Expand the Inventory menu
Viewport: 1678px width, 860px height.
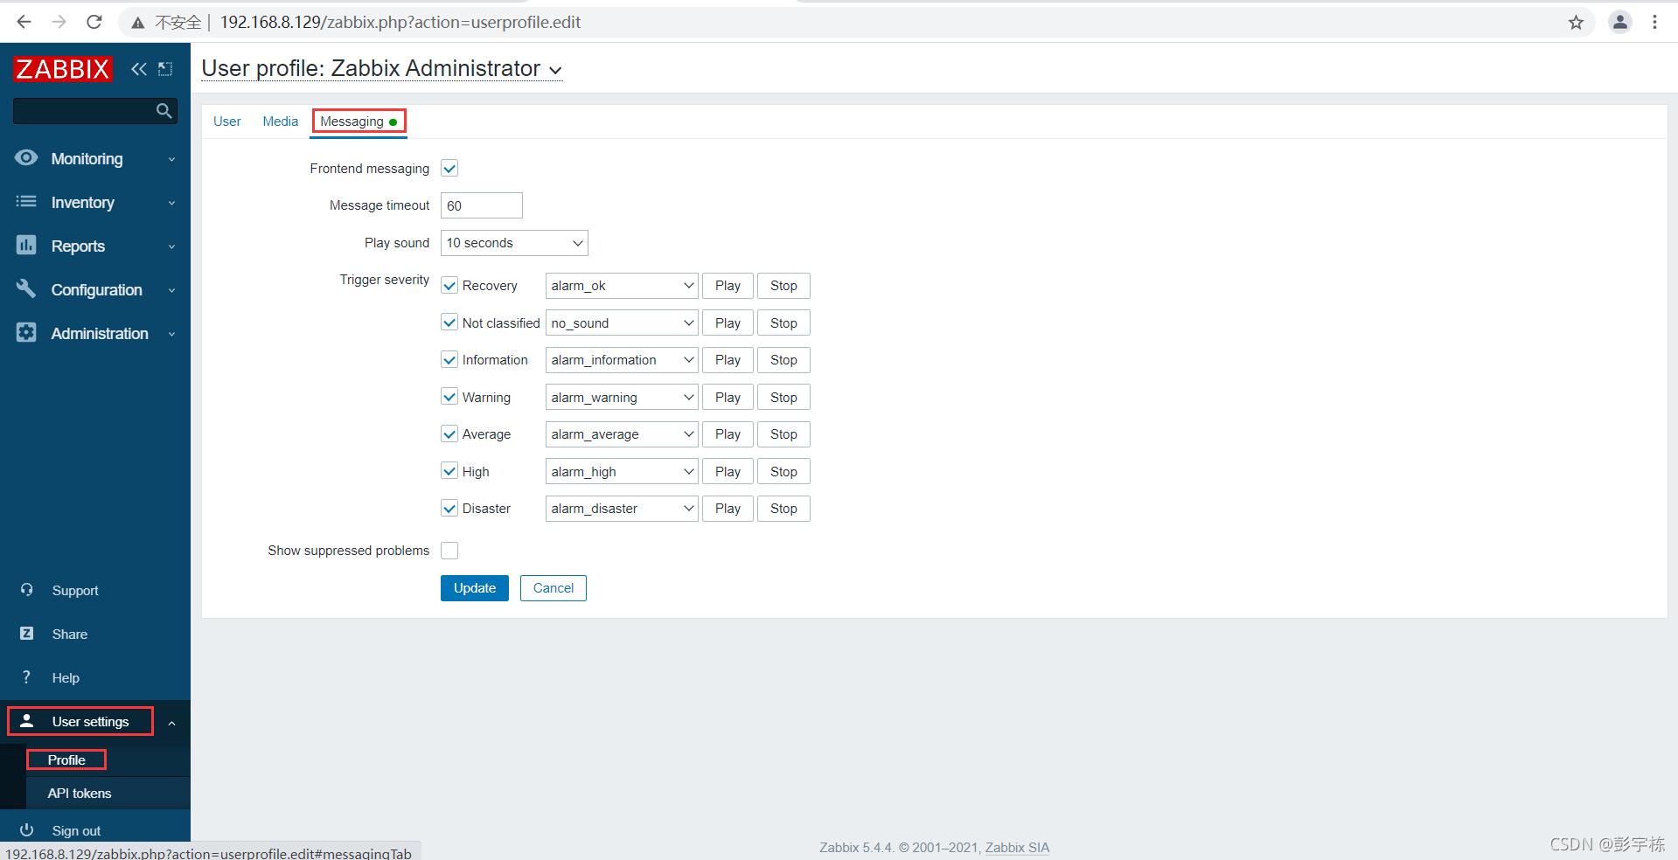[95, 202]
